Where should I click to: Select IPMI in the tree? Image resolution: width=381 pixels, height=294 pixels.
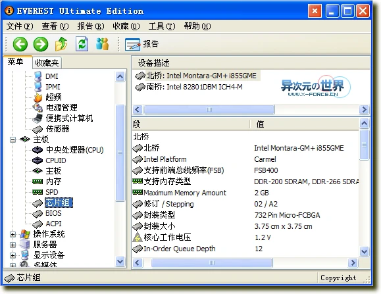pos(53,87)
